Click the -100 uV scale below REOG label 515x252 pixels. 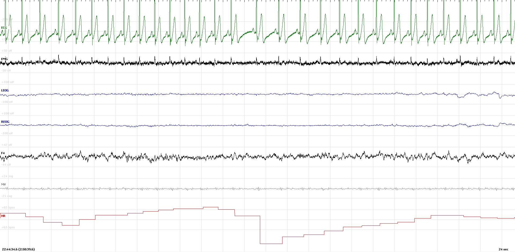tap(7, 133)
